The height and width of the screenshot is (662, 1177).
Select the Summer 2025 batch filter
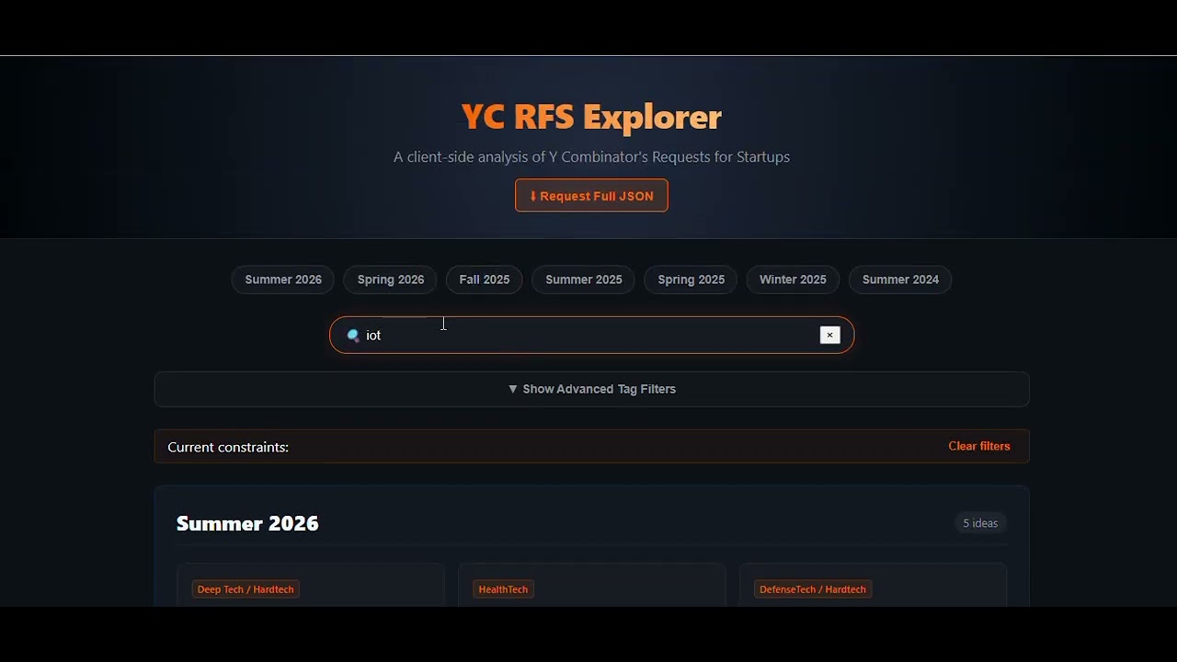click(x=584, y=280)
